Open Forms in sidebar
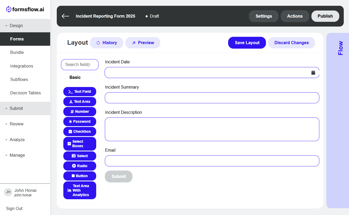This screenshot has width=349, height=215. pos(25,39)
